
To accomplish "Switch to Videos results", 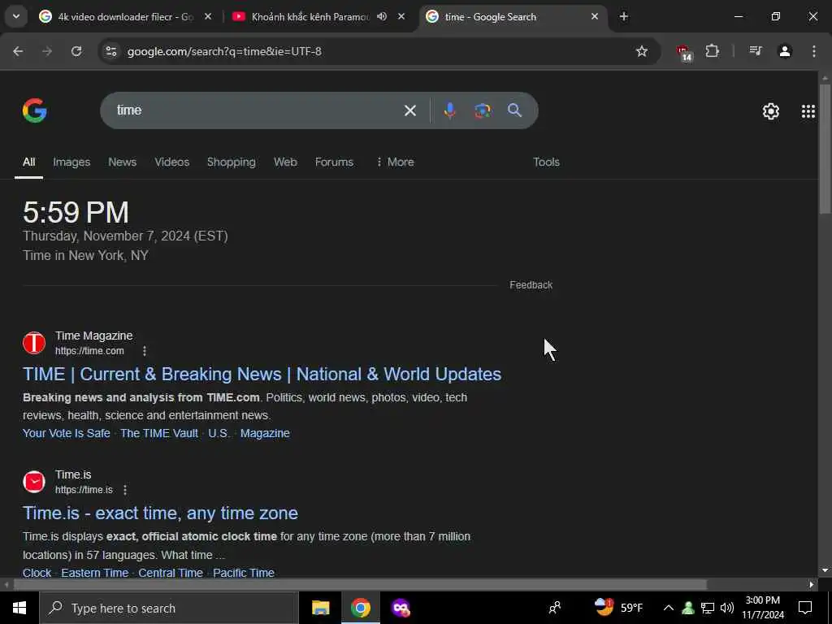I will pyautogui.click(x=171, y=162).
